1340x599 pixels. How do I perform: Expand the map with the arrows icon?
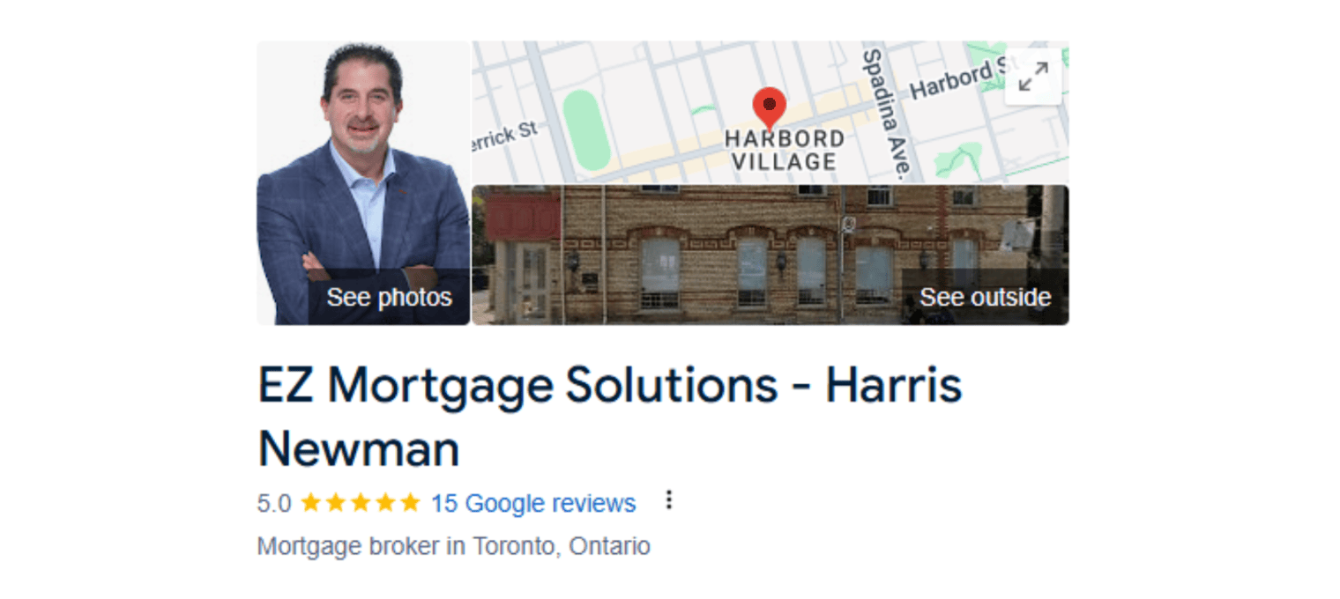pos(1033,77)
